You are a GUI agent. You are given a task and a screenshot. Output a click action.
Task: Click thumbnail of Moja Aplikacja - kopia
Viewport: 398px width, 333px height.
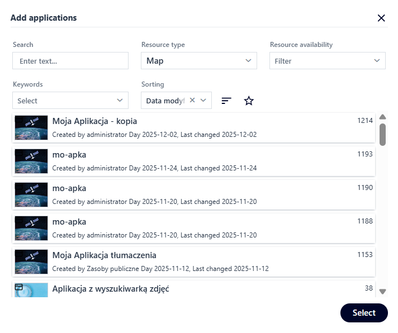point(31,128)
